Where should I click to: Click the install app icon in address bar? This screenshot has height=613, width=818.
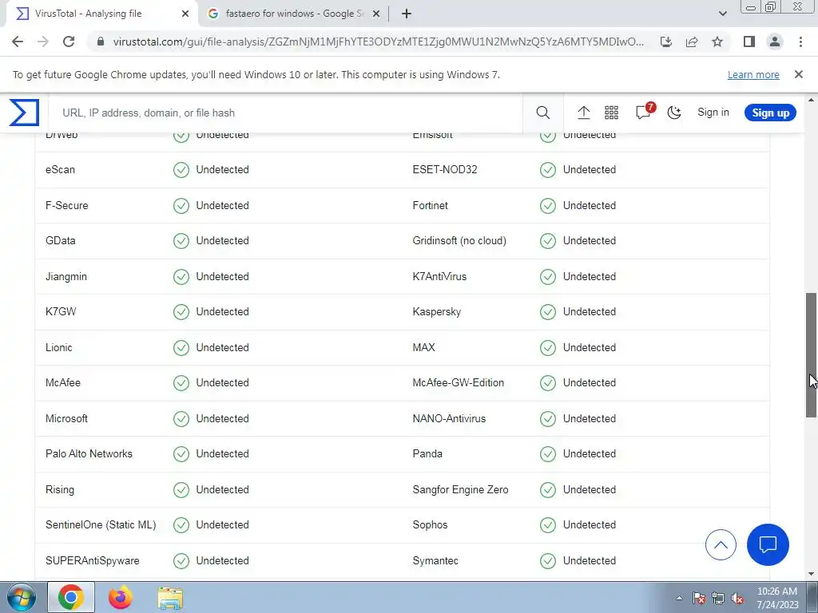tap(665, 42)
